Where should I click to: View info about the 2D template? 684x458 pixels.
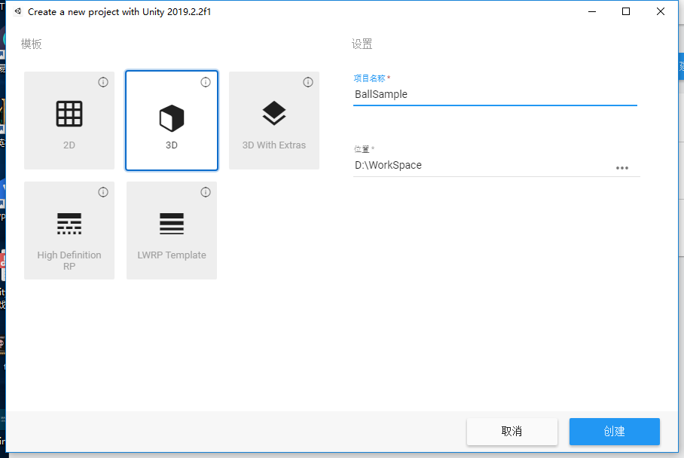[x=103, y=82]
